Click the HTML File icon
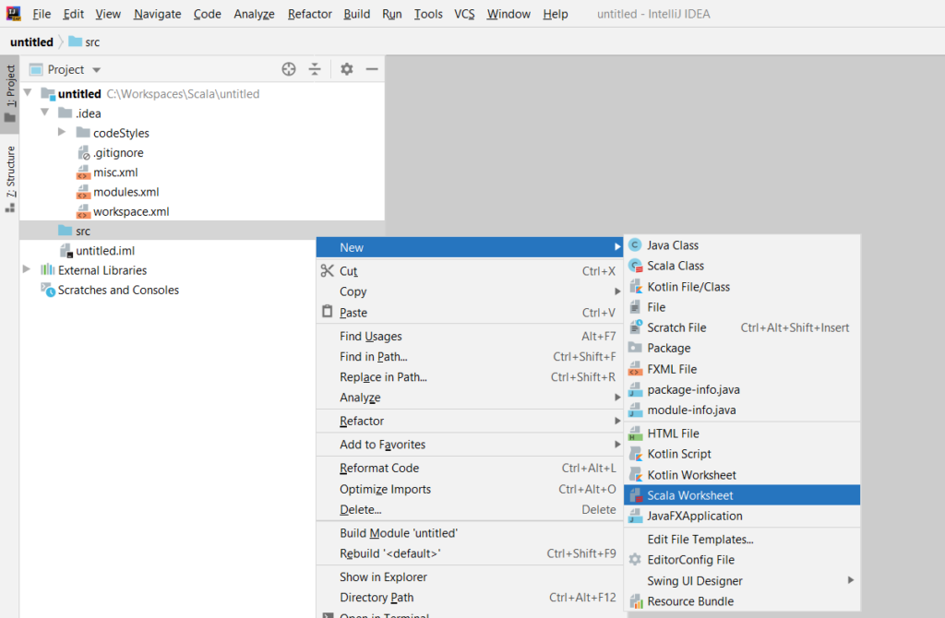Screen dimensions: 945x618 635,434
